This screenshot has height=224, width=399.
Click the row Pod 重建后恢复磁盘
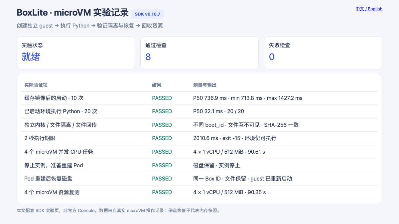tap(199, 179)
